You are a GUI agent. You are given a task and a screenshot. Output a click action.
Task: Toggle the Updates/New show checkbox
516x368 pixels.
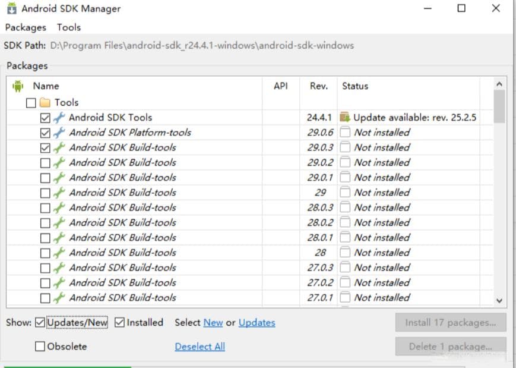click(40, 323)
